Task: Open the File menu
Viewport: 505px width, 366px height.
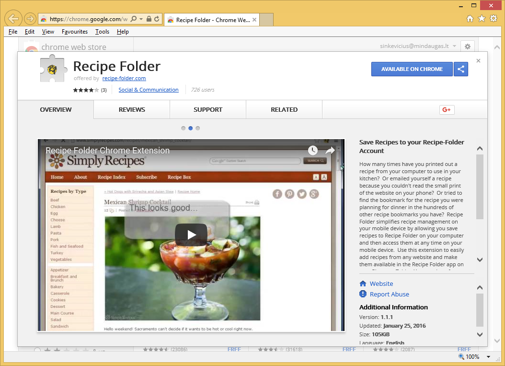Action: click(x=13, y=32)
